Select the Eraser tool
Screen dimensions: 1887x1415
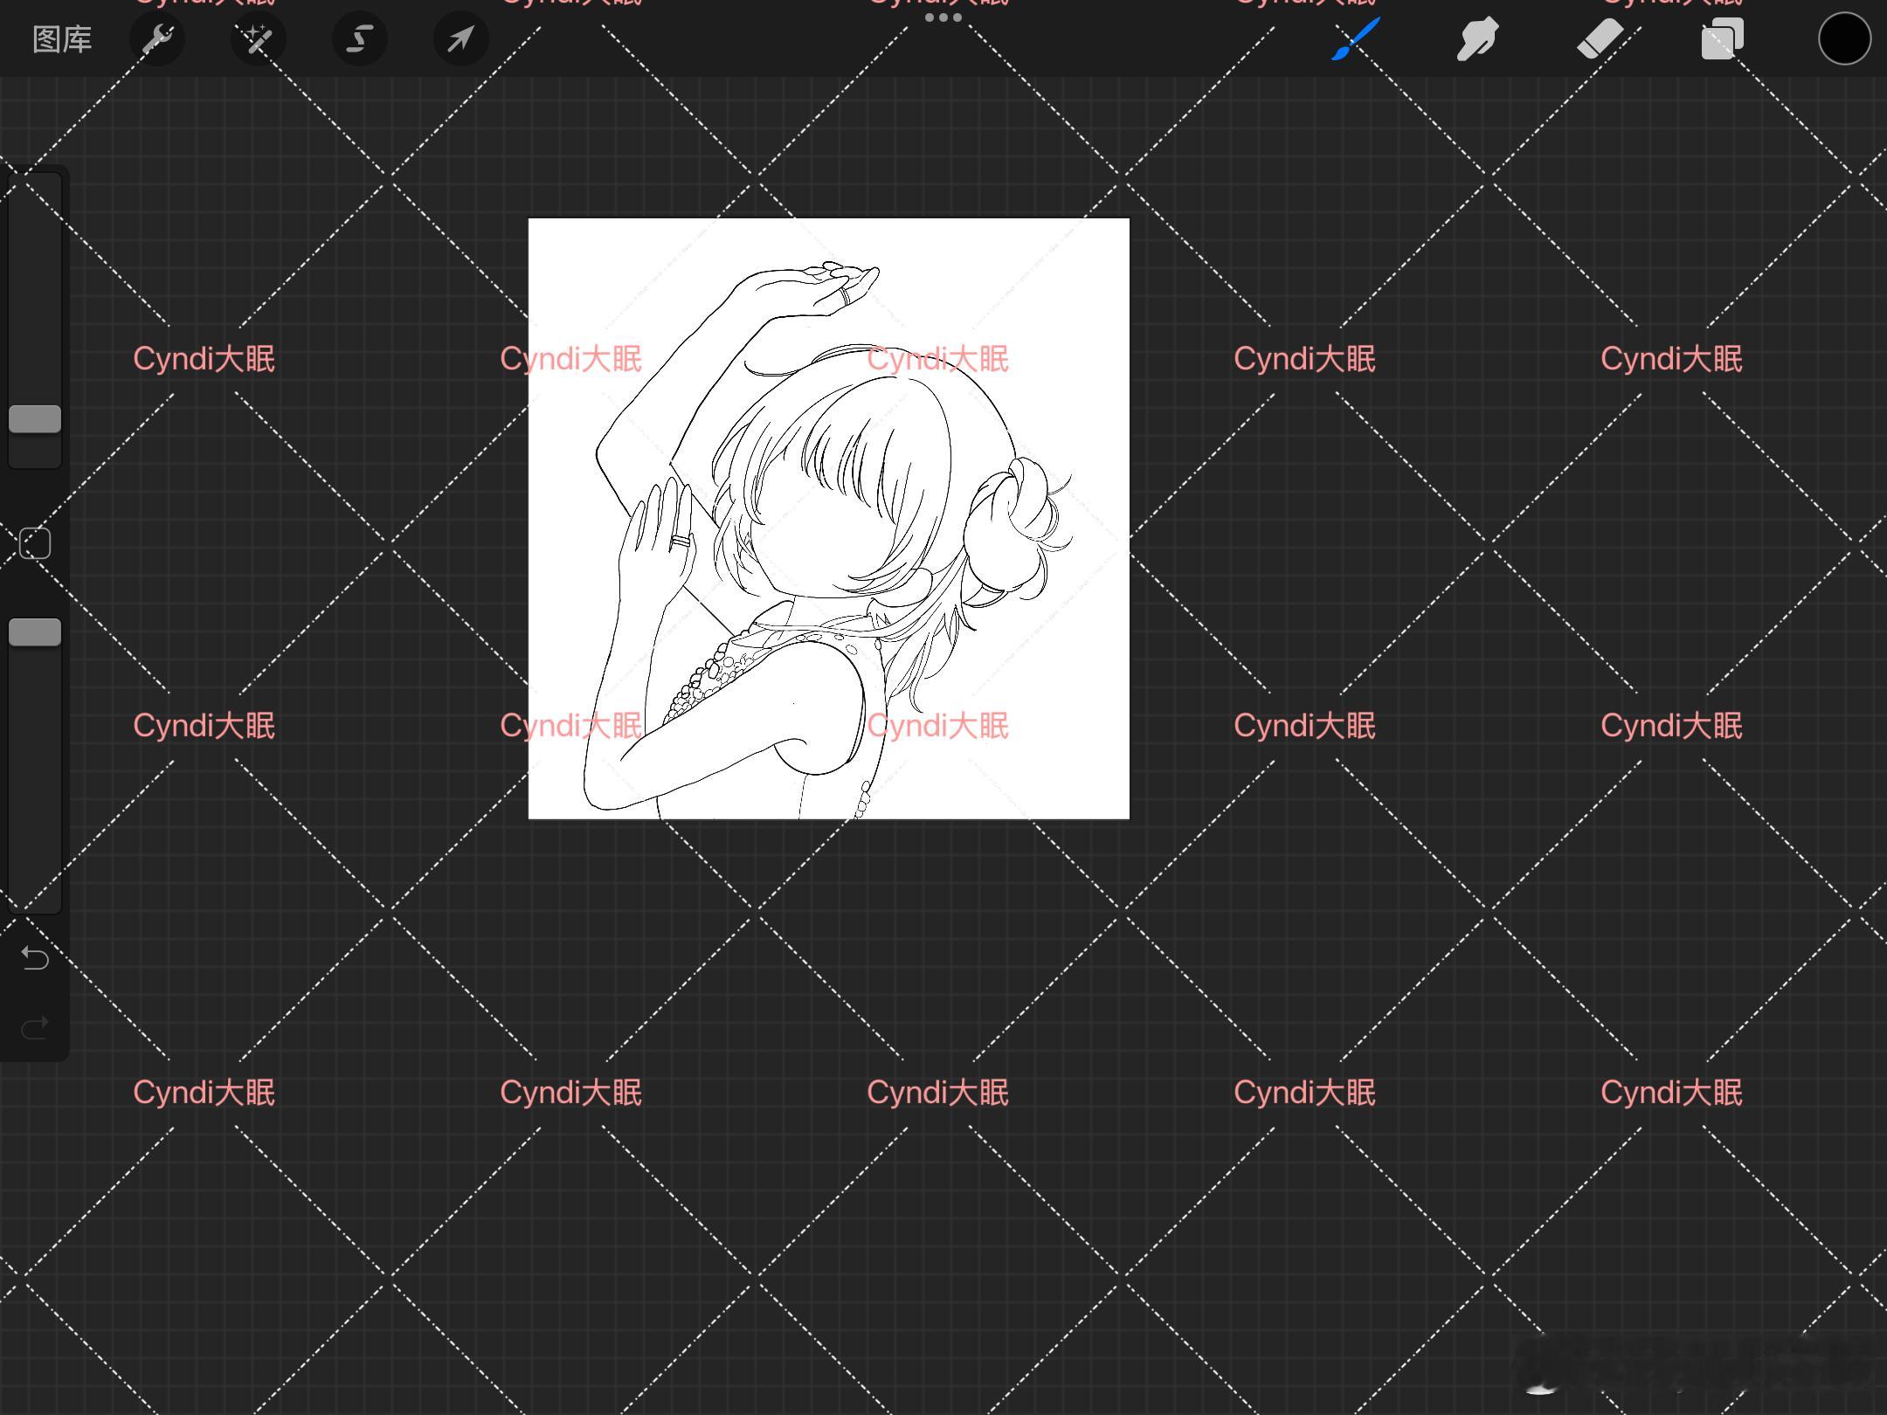(x=1600, y=39)
